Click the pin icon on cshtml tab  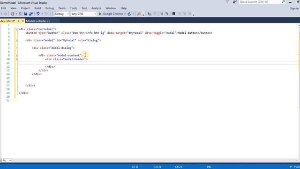(18, 21)
